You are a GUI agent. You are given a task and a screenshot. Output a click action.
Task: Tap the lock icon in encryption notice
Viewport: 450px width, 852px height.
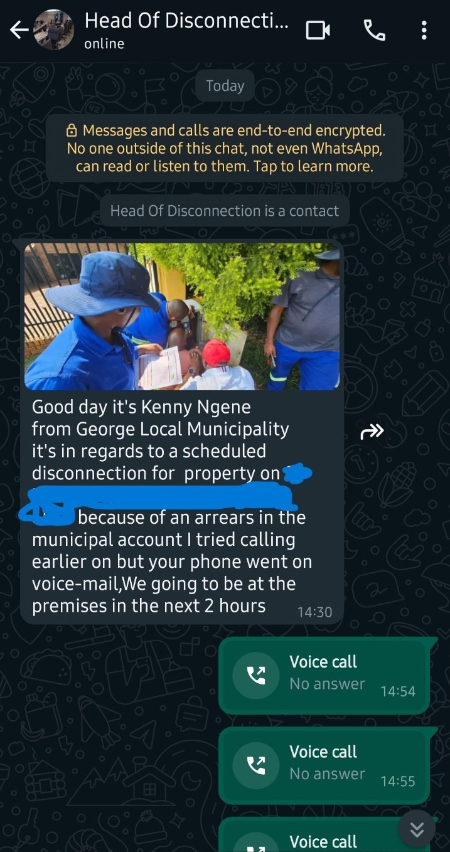coord(72,131)
